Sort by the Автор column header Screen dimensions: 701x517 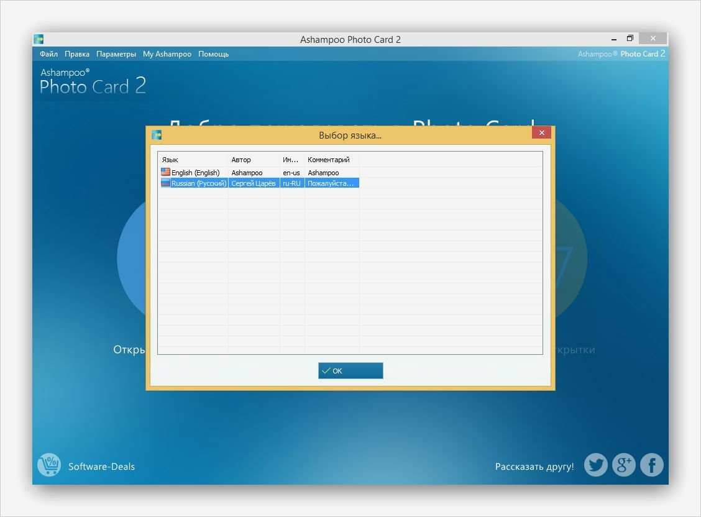[254, 160]
